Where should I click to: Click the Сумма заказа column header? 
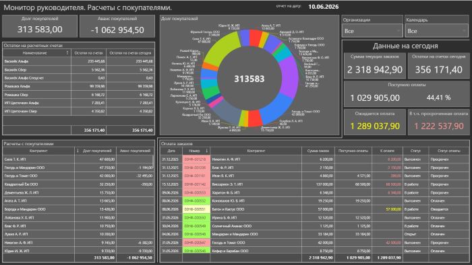(x=318, y=151)
